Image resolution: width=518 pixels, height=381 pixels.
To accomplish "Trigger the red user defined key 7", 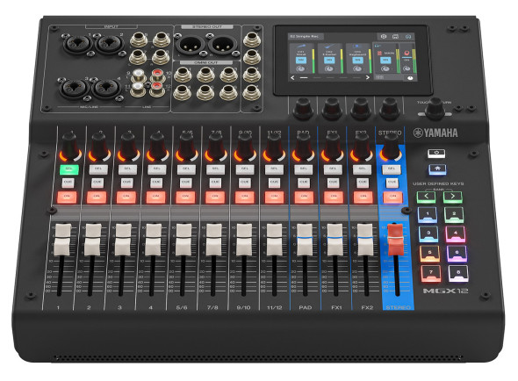I will click(x=431, y=273).
